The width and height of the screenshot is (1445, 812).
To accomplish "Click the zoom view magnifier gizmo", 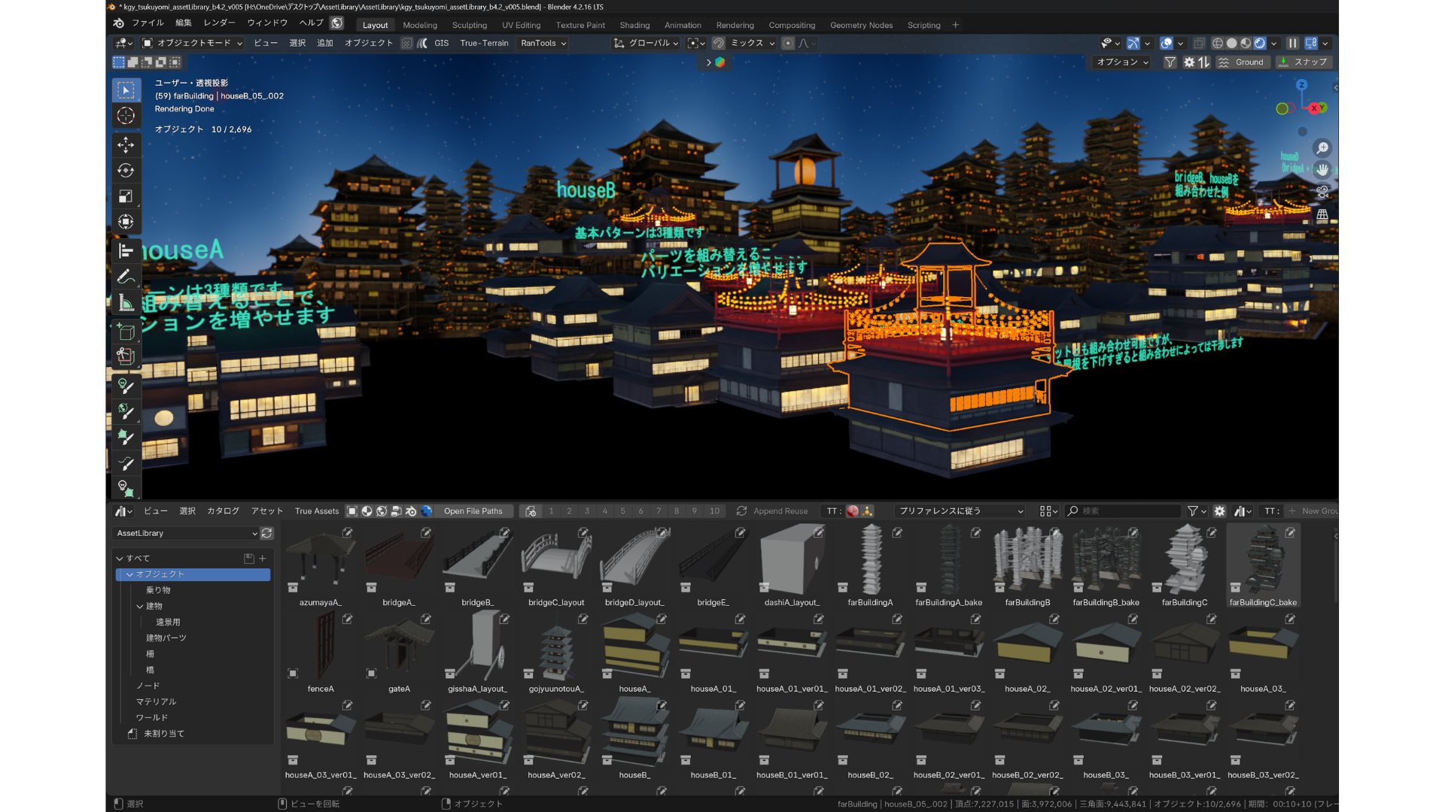I will click(1322, 148).
